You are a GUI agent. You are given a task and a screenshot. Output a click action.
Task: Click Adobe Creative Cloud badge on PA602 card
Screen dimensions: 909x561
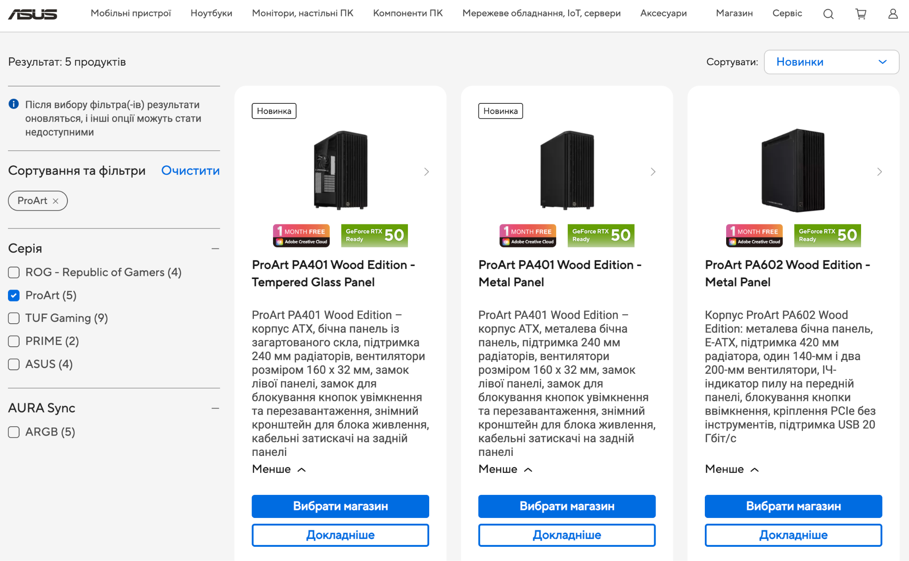[755, 235]
